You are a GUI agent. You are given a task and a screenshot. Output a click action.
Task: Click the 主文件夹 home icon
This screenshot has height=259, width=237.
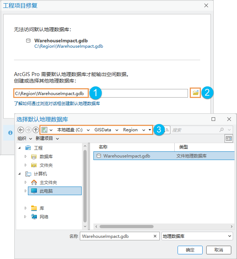click(x=34, y=182)
